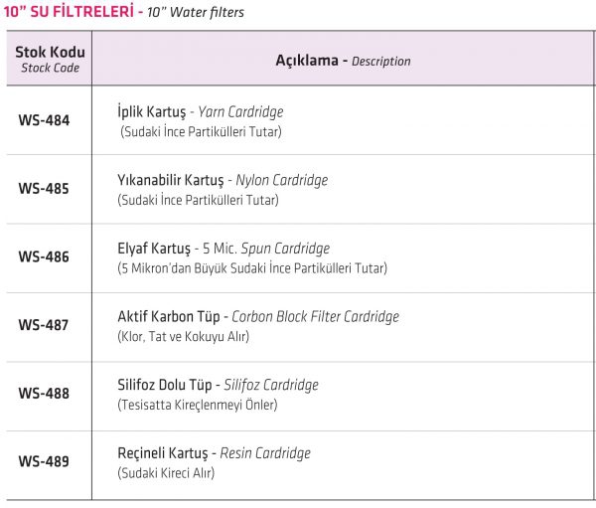This screenshot has height=508, width=596.
Task: Select the Açıklama Description column header
Action: click(x=343, y=61)
